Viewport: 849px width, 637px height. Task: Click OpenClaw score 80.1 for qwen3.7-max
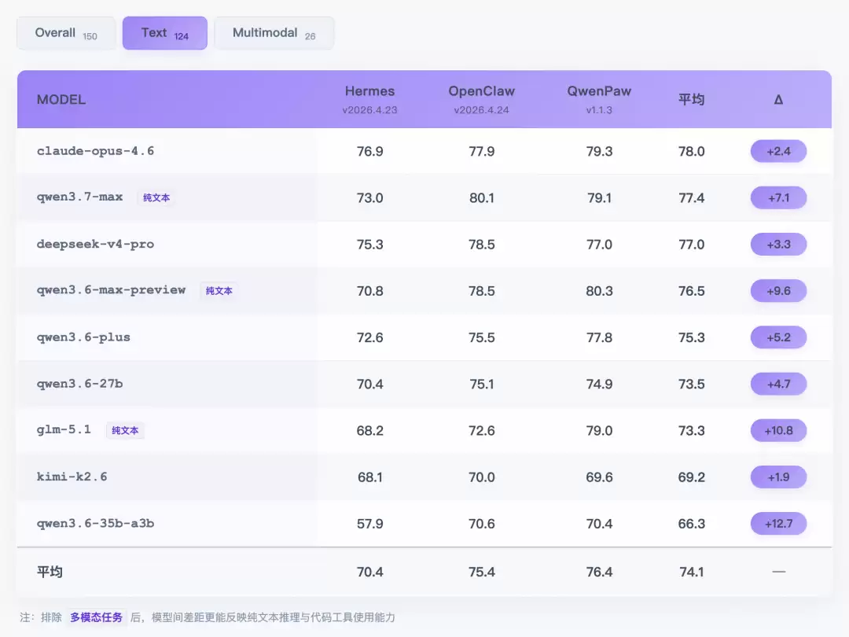[x=481, y=198]
